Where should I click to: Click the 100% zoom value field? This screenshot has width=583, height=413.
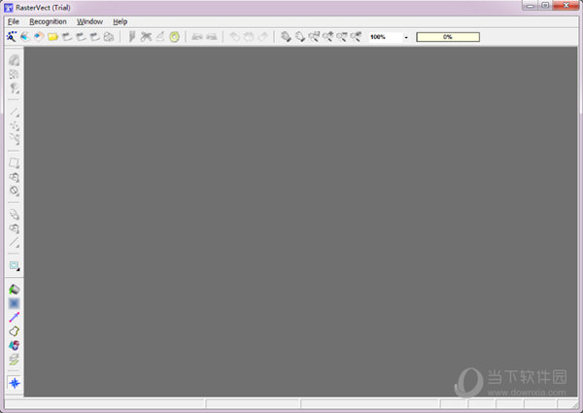coord(385,37)
